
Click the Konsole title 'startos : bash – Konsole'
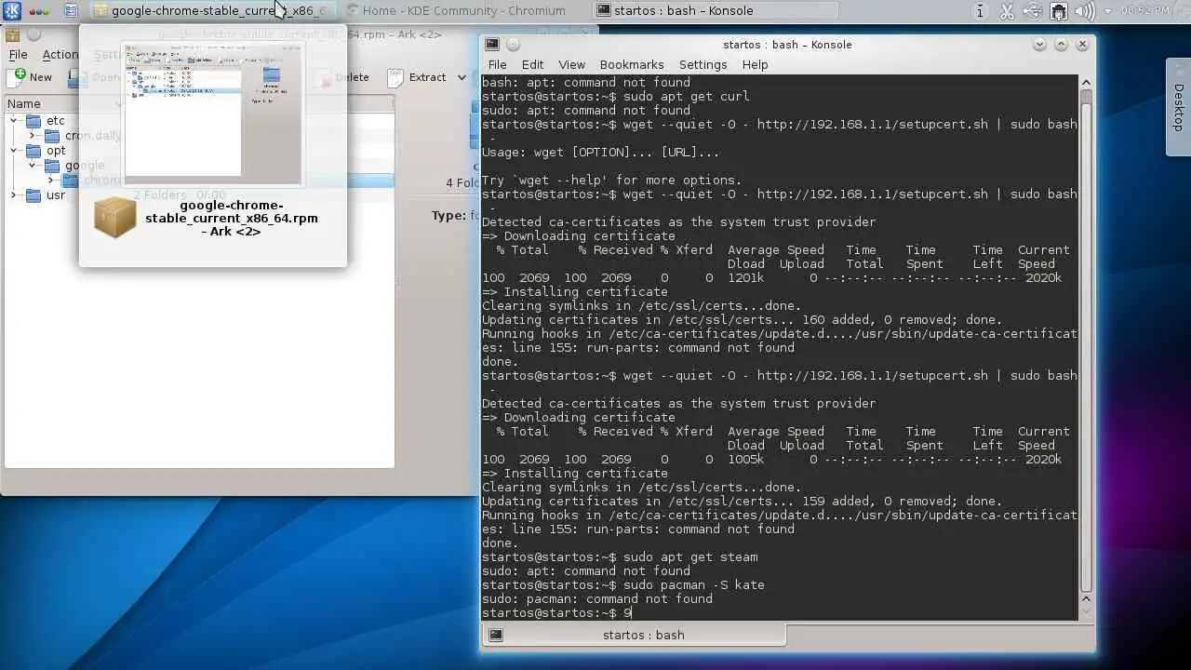point(787,44)
